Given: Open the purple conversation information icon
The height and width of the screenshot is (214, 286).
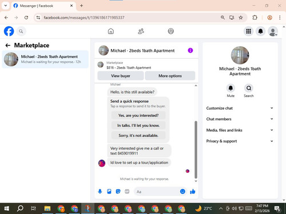Looking at the screenshot, I should click(190, 50).
